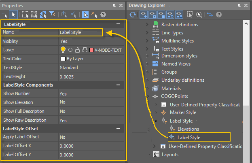Toggle the layer plot printer icon

tap(85, 50)
